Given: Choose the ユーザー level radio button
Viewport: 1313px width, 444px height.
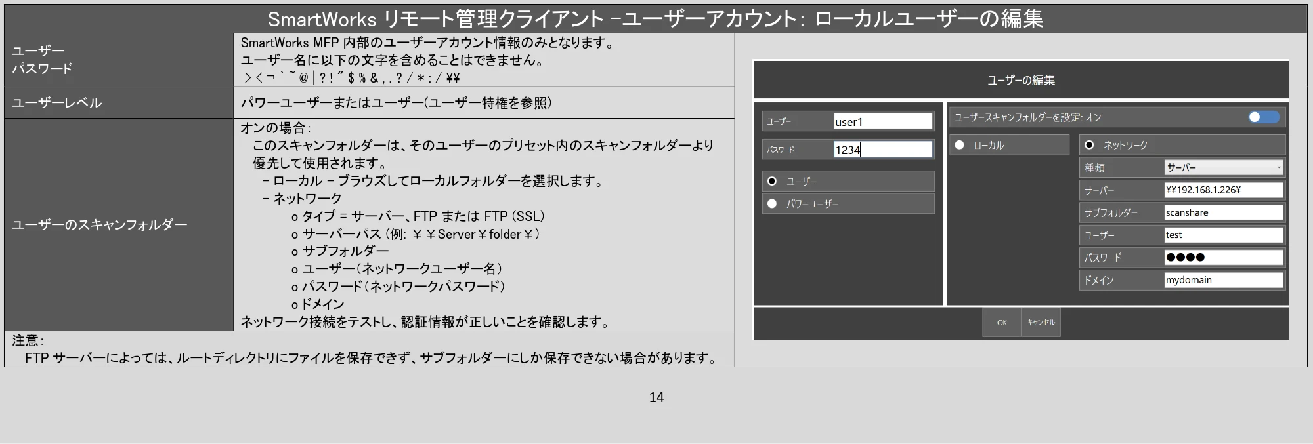Looking at the screenshot, I should [x=772, y=181].
